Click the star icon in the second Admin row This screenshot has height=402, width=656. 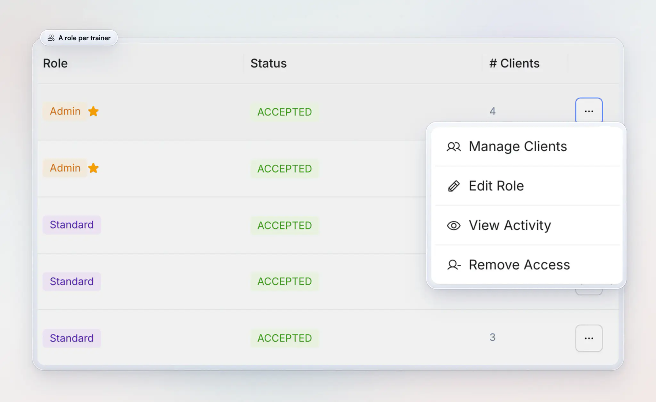tap(94, 168)
